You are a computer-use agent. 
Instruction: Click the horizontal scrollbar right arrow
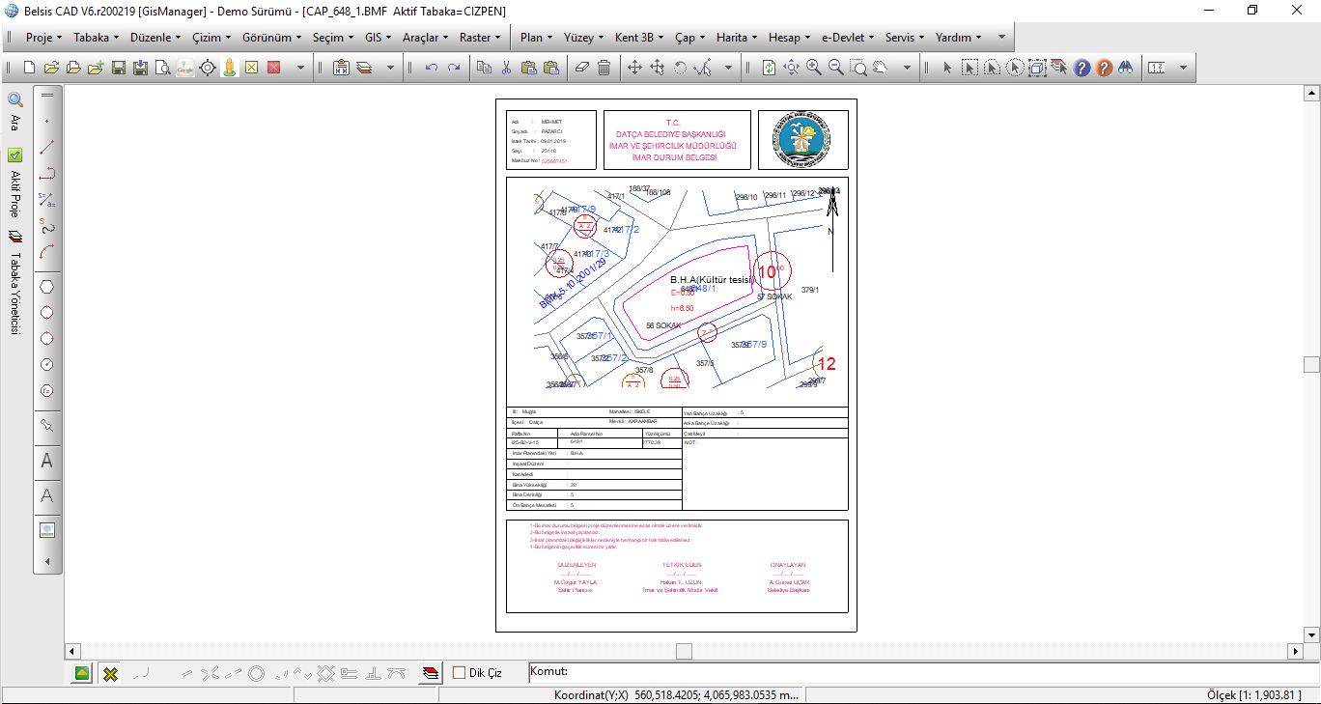(1295, 652)
